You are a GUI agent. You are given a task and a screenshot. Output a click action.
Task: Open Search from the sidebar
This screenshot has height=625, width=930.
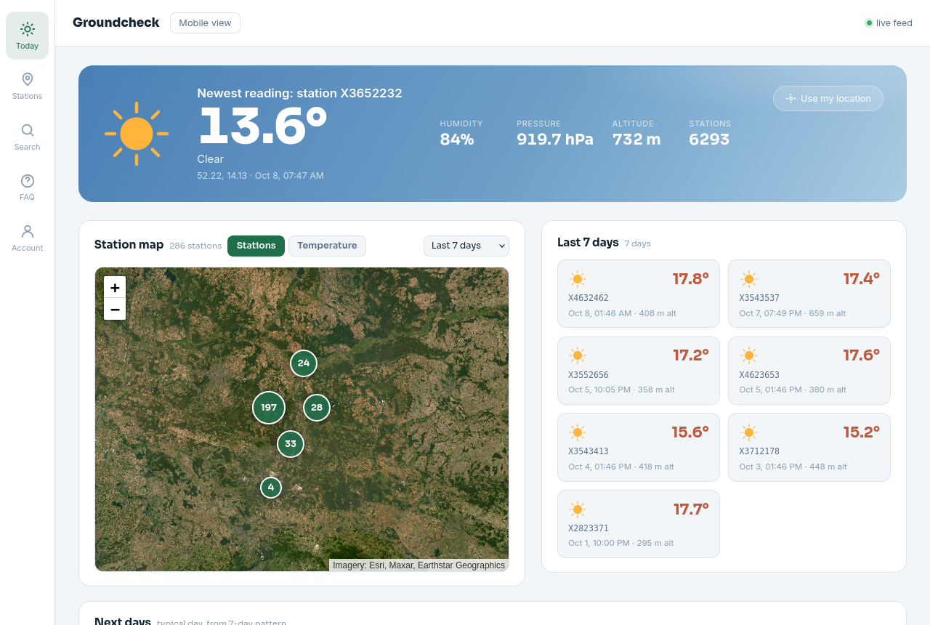28,137
